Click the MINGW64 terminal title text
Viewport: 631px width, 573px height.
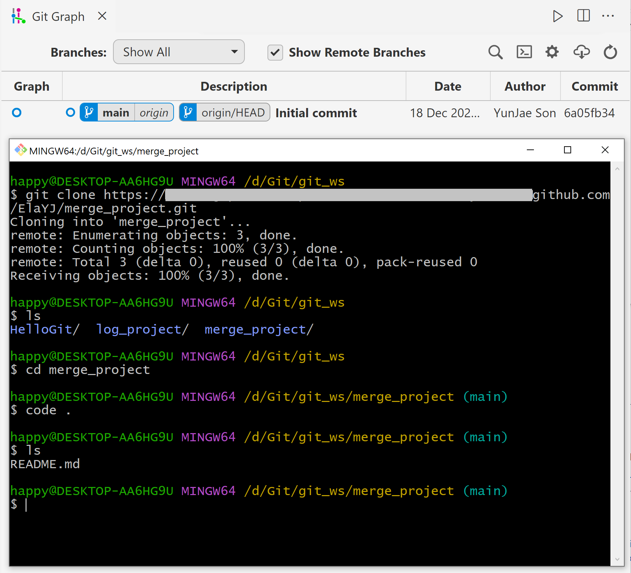(114, 151)
